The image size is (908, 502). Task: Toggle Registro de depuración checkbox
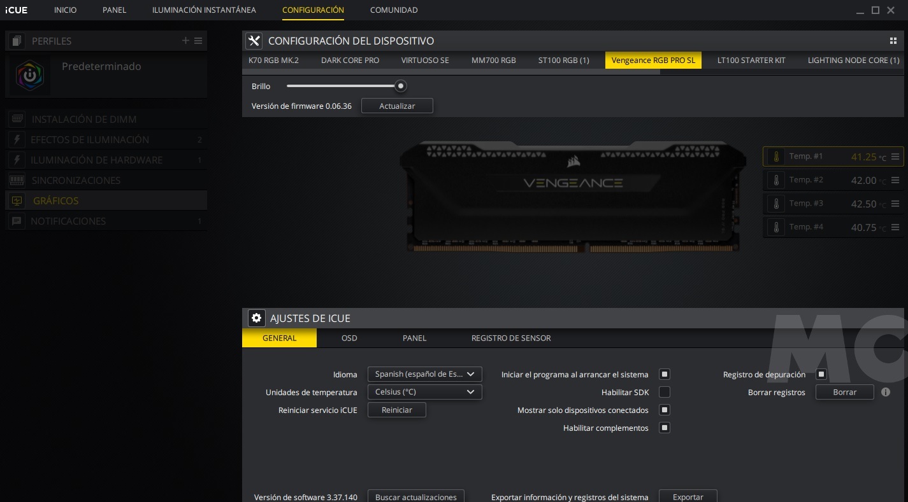[x=821, y=374]
